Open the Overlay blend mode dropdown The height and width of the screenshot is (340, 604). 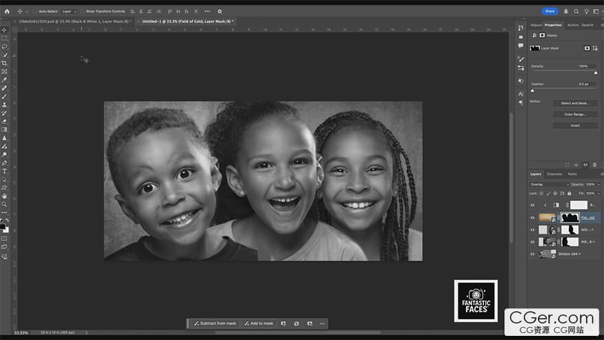[549, 185]
